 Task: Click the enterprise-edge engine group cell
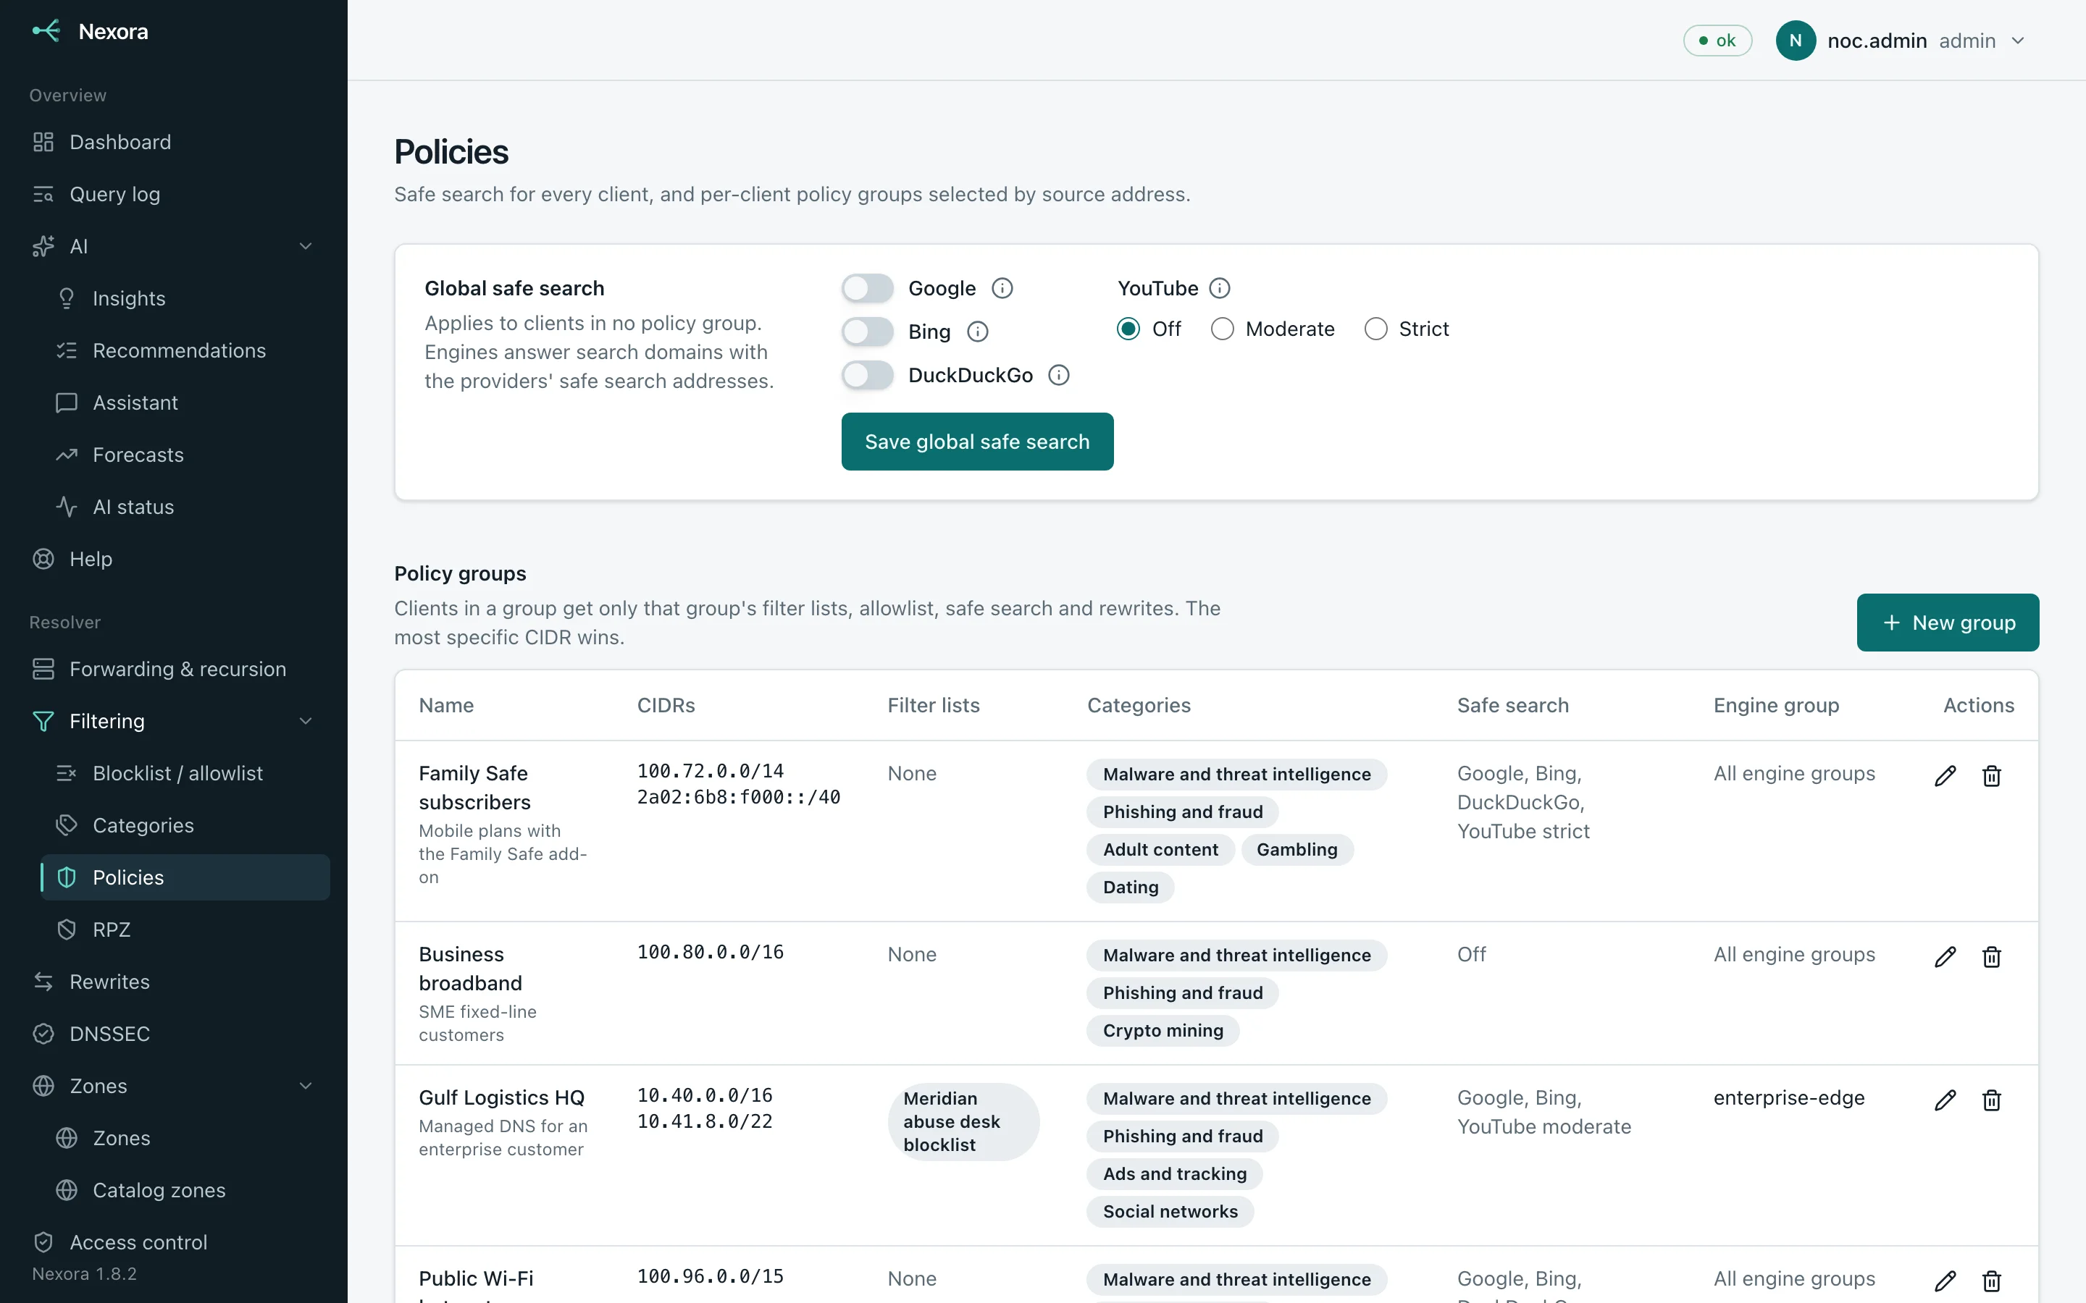point(1788,1098)
